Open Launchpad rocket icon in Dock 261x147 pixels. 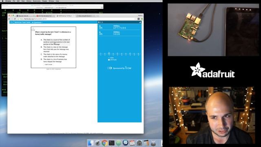pos(98,143)
